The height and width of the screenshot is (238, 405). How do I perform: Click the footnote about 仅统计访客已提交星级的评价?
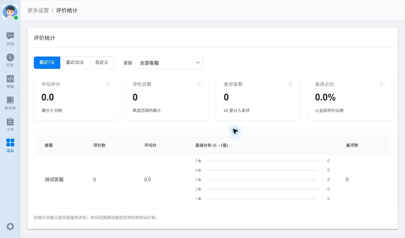pos(96,218)
